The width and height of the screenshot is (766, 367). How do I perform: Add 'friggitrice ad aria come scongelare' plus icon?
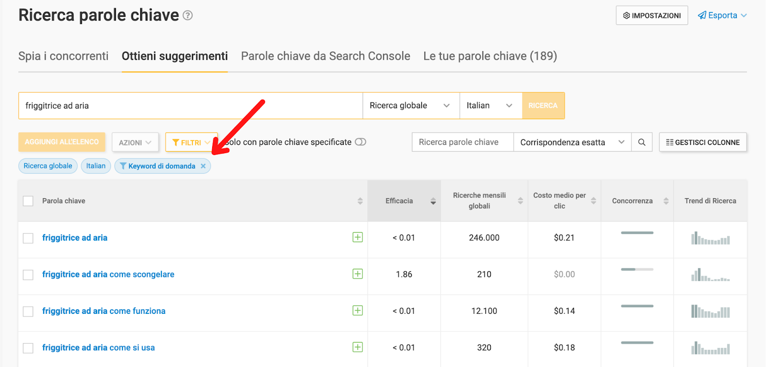point(358,274)
